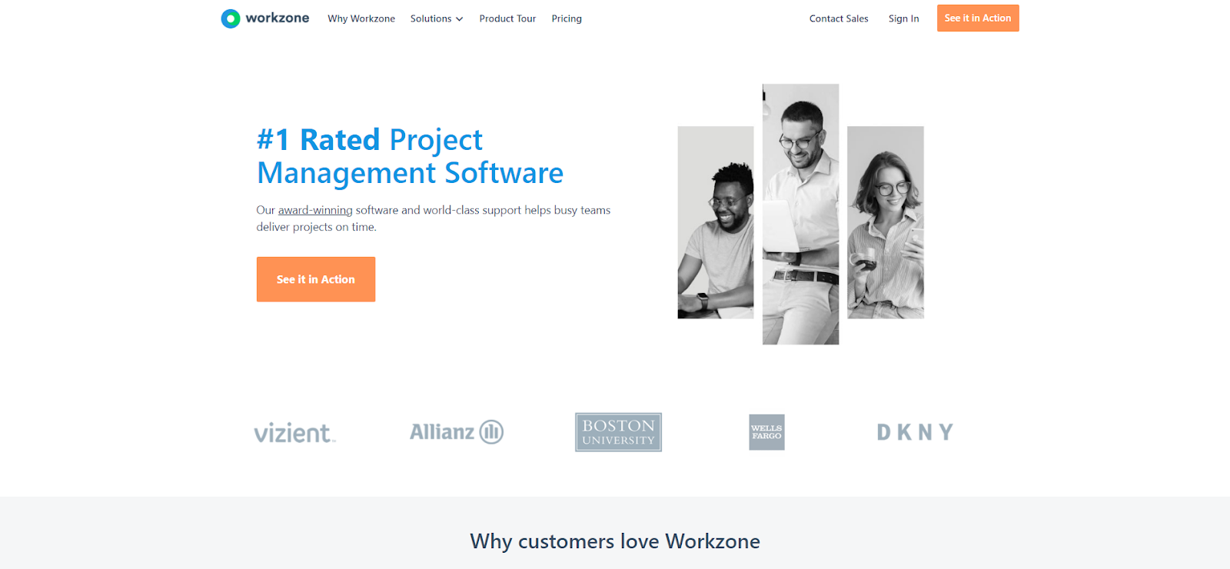Go to the Pricing page

click(x=567, y=18)
